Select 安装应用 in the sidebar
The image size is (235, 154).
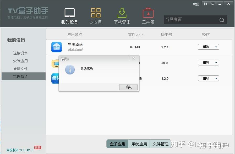pyautogui.click(x=20, y=61)
